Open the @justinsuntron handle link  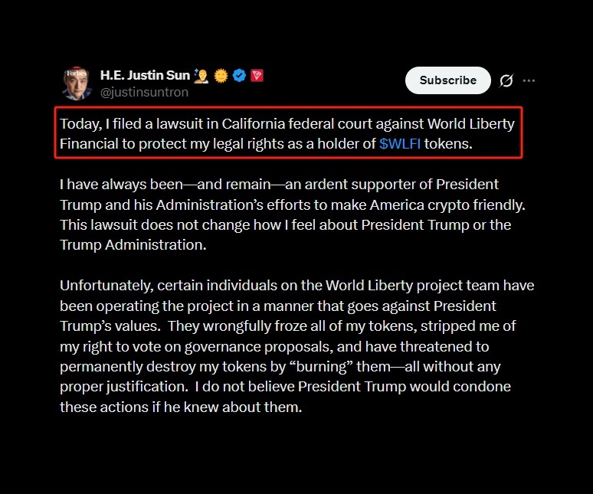pos(144,93)
